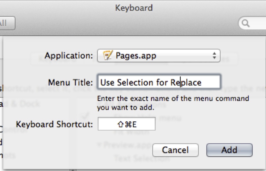The width and height of the screenshot is (266, 171).
Task: Click the Add button
Action: 229,150
